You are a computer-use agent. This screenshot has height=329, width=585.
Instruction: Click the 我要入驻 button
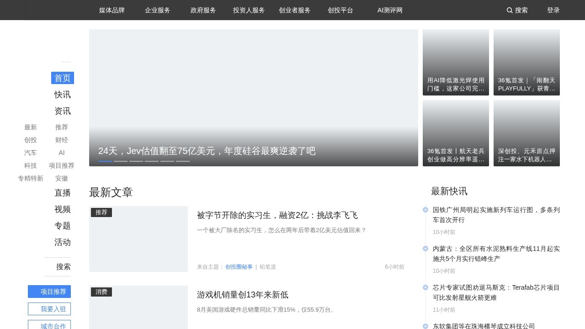click(49, 309)
